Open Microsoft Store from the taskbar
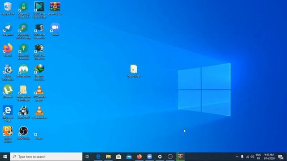 (x=118, y=157)
